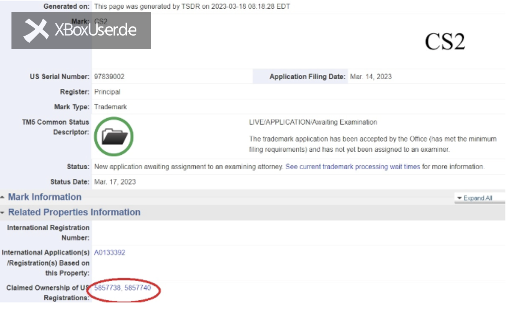The width and height of the screenshot is (506, 309).
Task: Select the serial number 97839002
Action: coord(109,76)
